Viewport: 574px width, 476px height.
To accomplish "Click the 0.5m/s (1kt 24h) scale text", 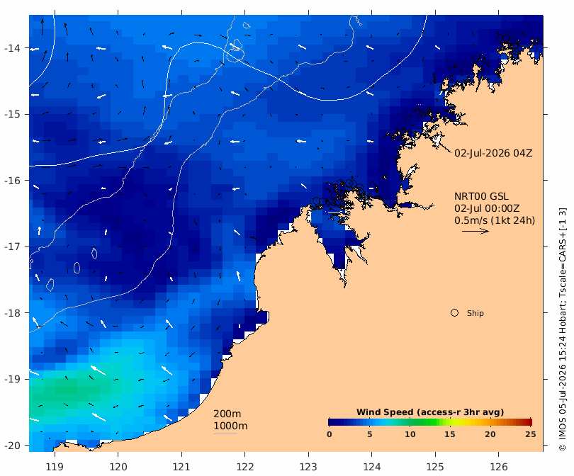I will click(x=495, y=220).
